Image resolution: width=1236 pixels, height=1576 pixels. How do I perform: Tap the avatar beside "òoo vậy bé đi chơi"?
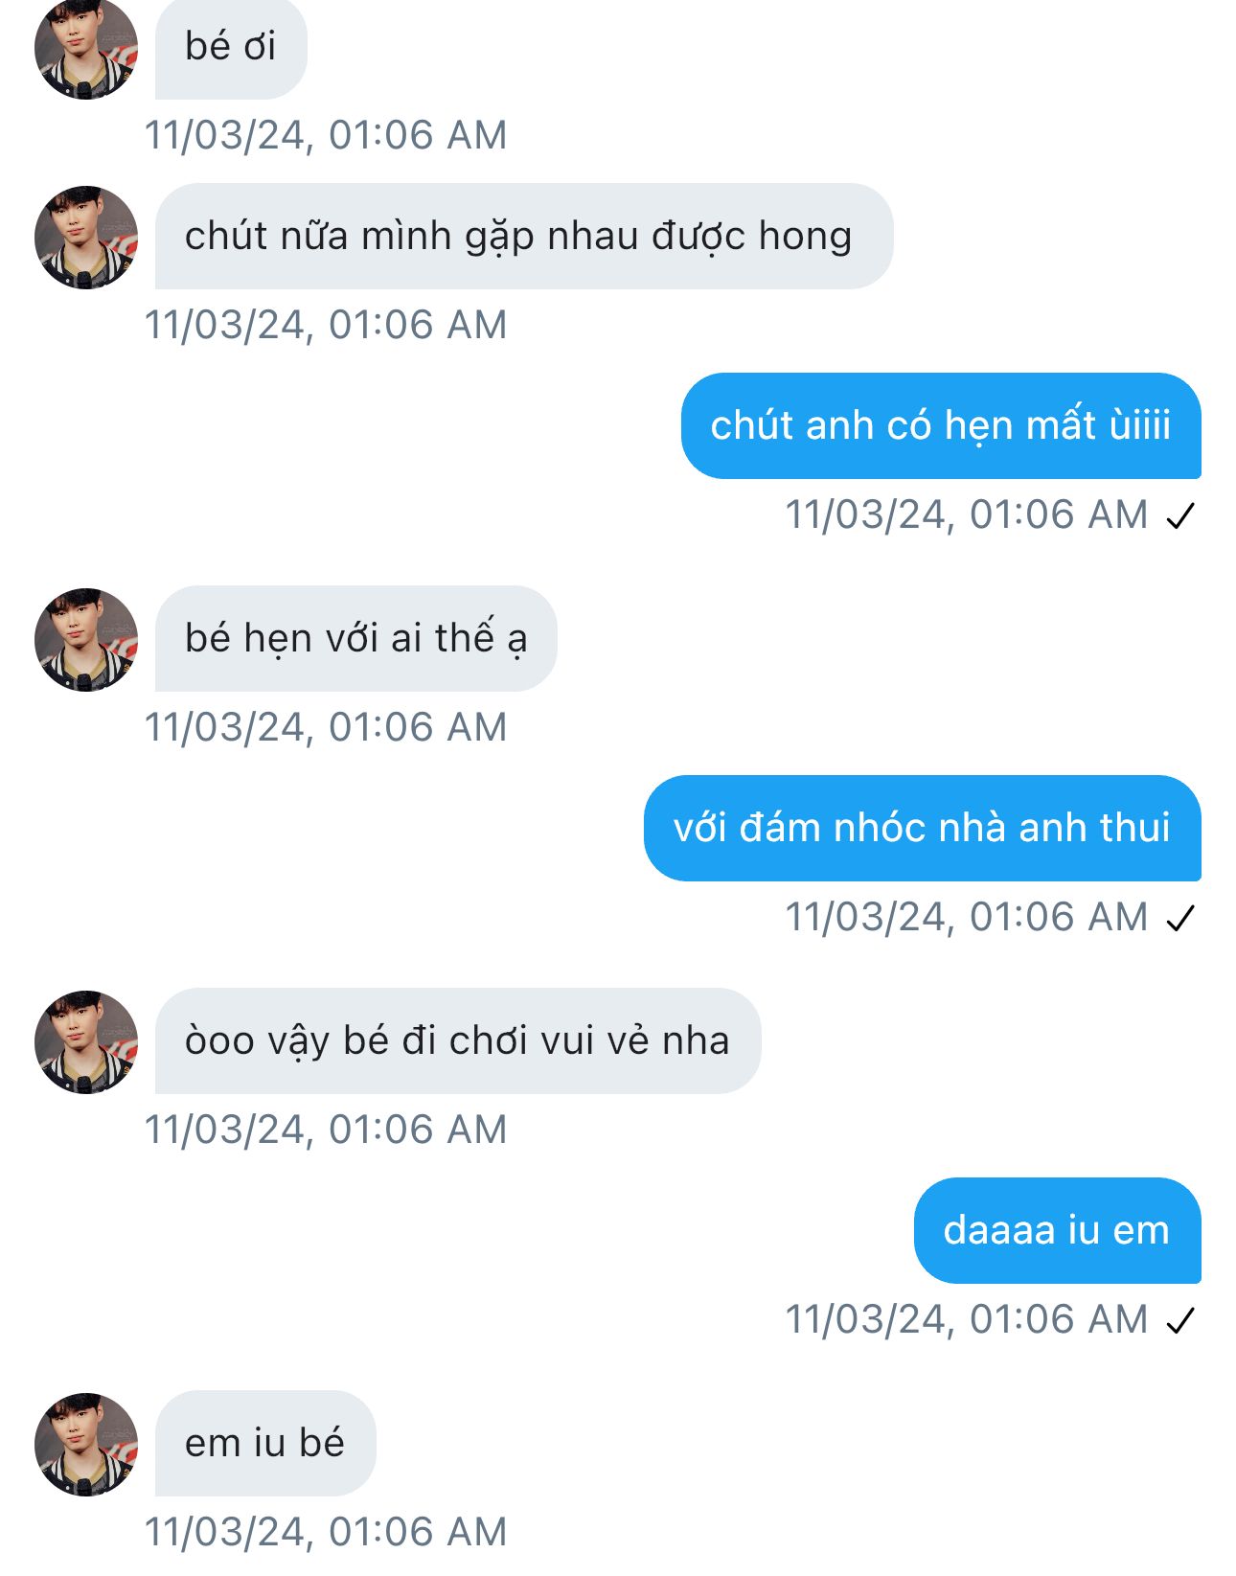(86, 1041)
